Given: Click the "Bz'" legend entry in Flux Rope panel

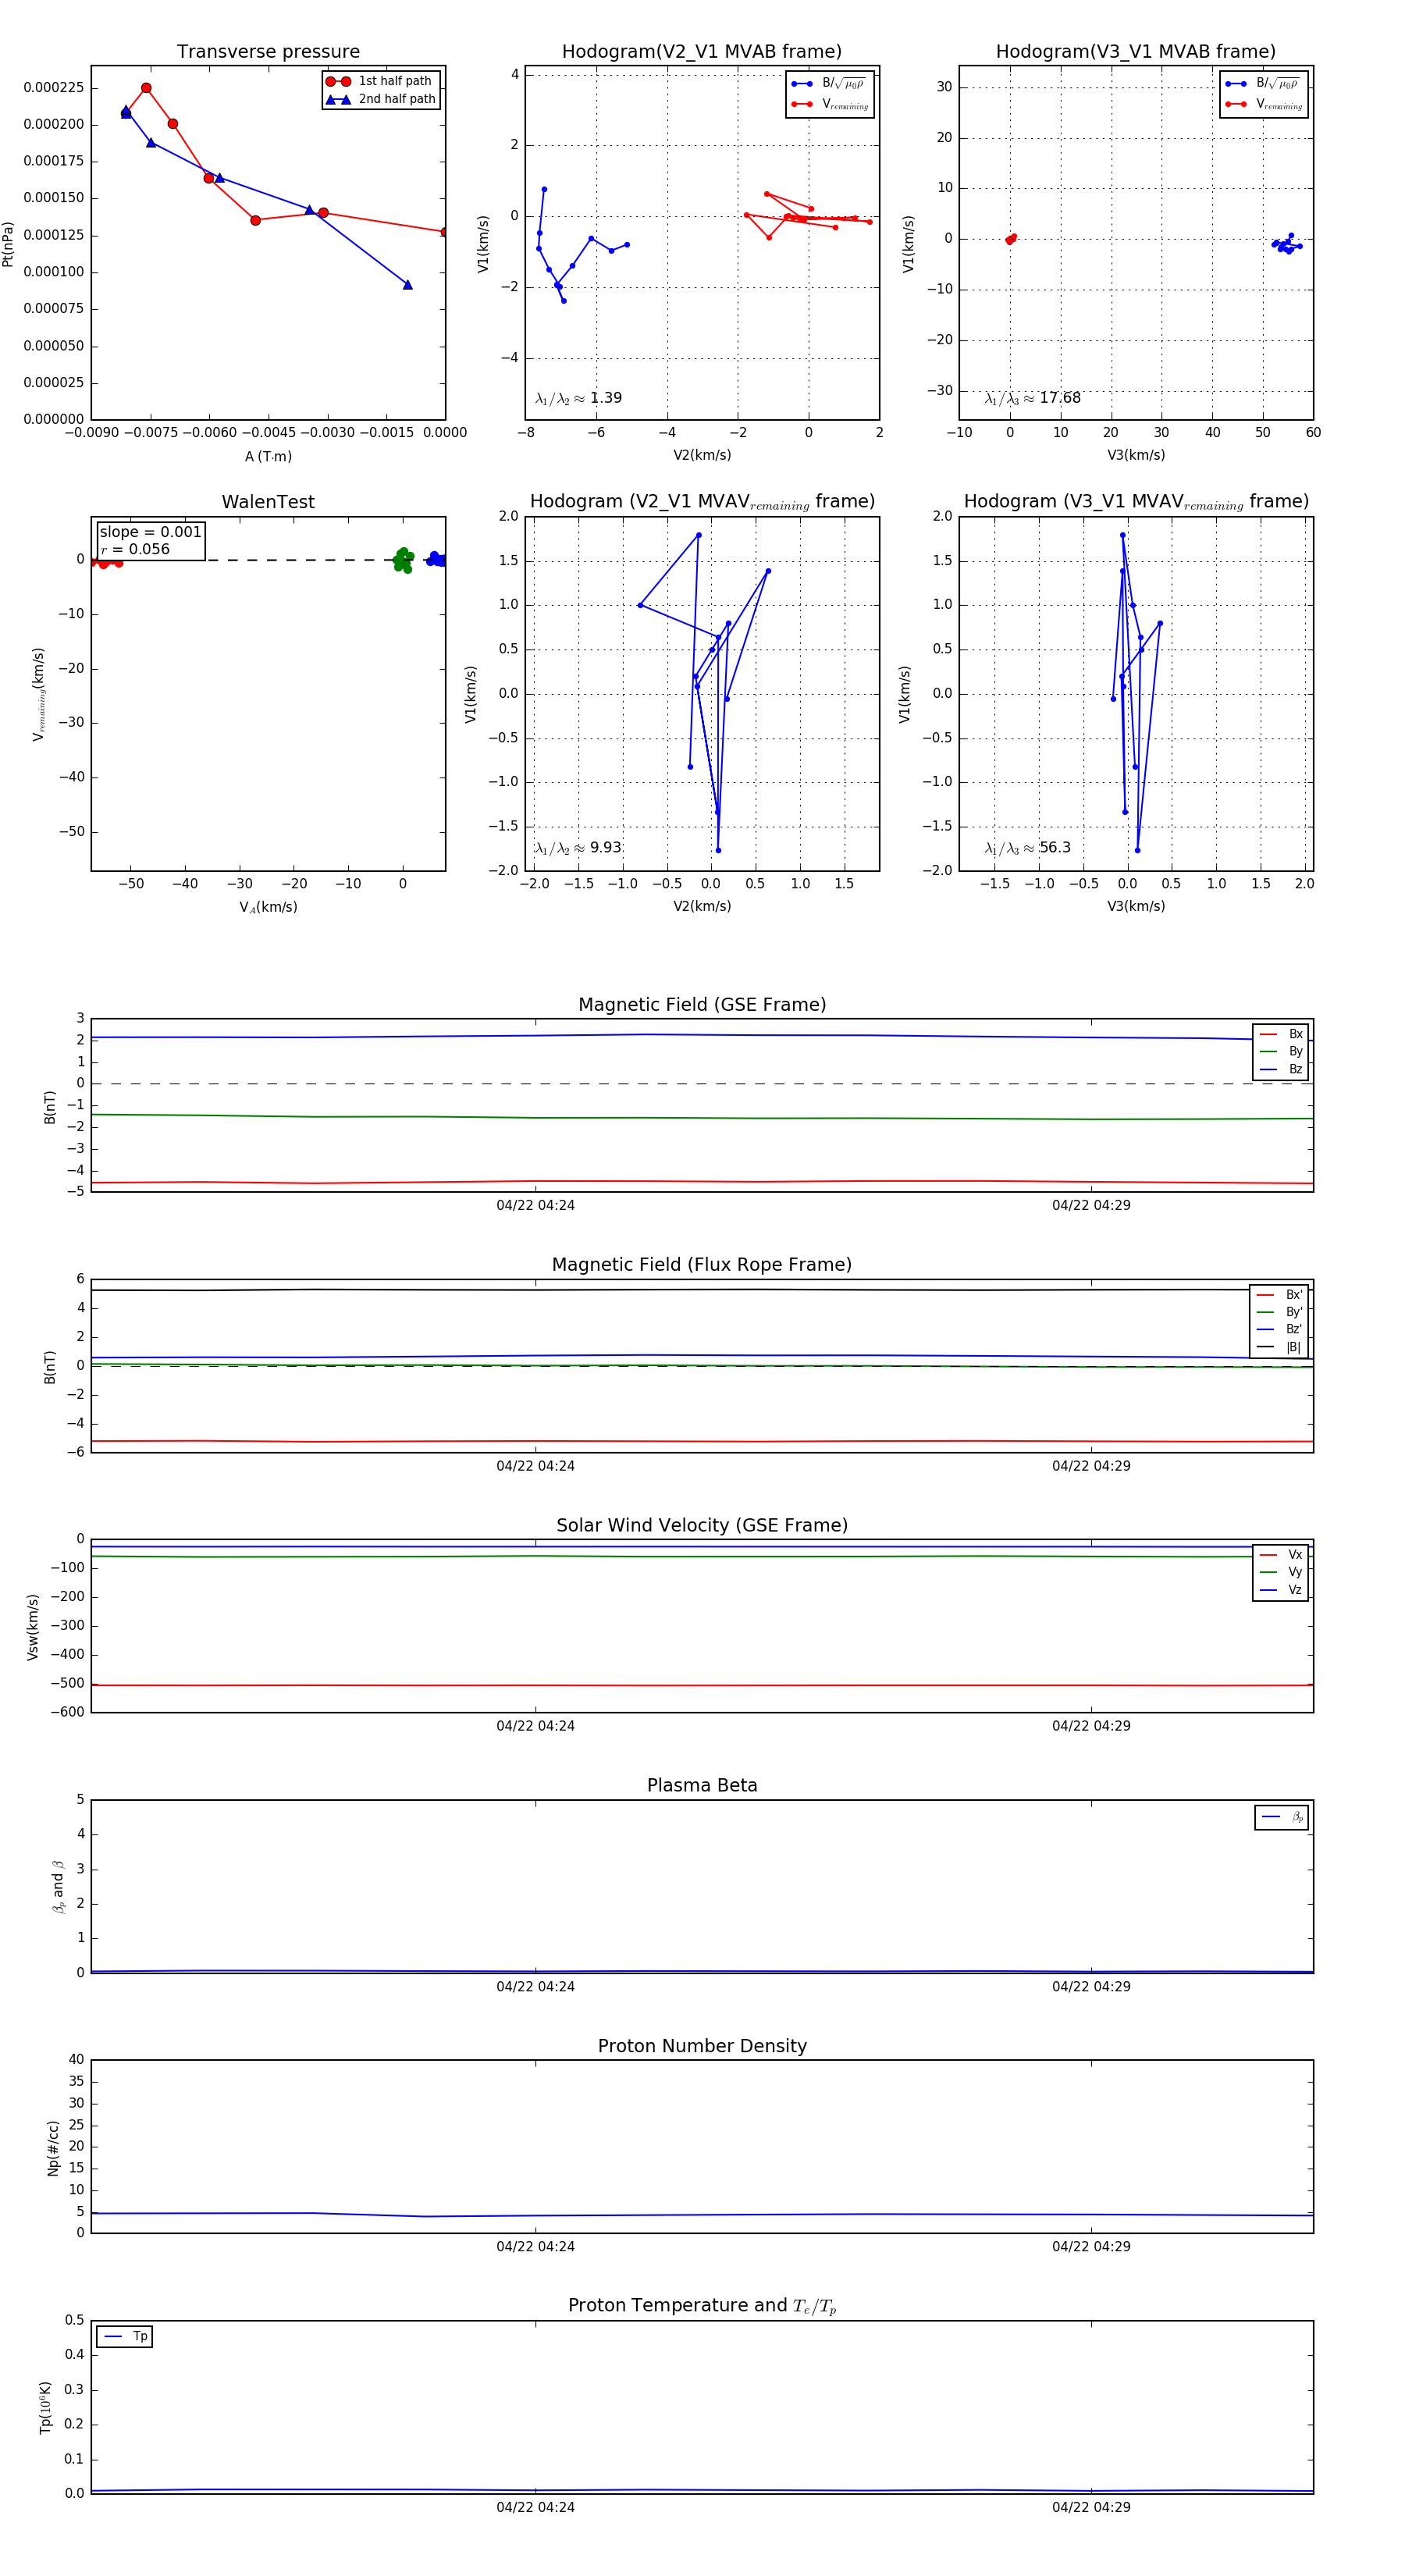Looking at the screenshot, I should [x=1279, y=1329].
